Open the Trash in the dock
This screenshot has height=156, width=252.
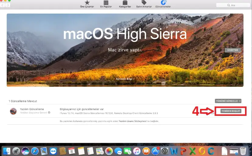243,151
